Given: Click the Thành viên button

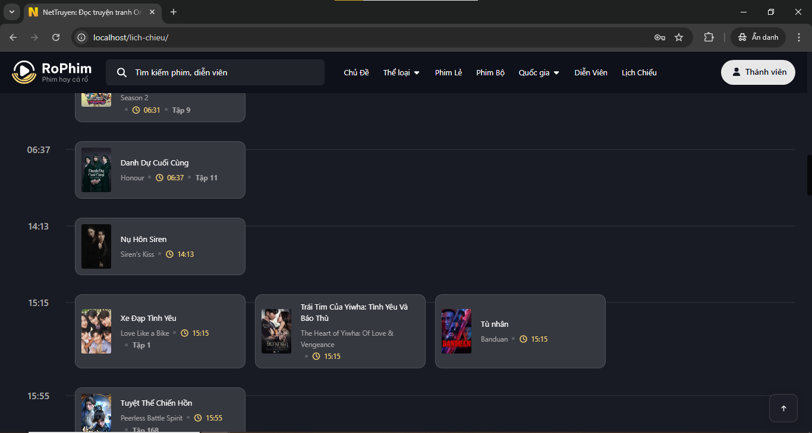Looking at the screenshot, I should 758,72.
